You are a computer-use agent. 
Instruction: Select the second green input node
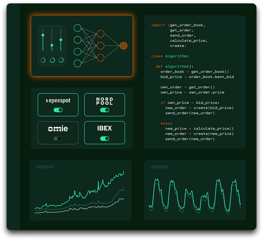(x=77, y=40)
